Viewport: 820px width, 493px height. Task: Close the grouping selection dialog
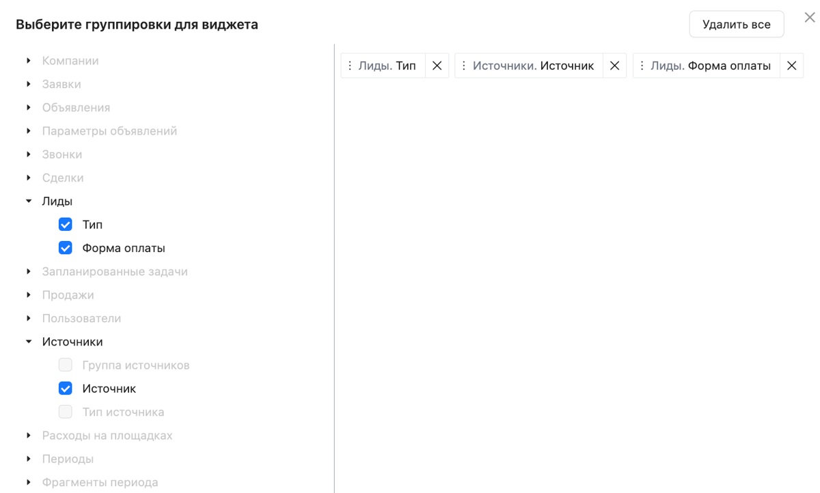coord(810,18)
